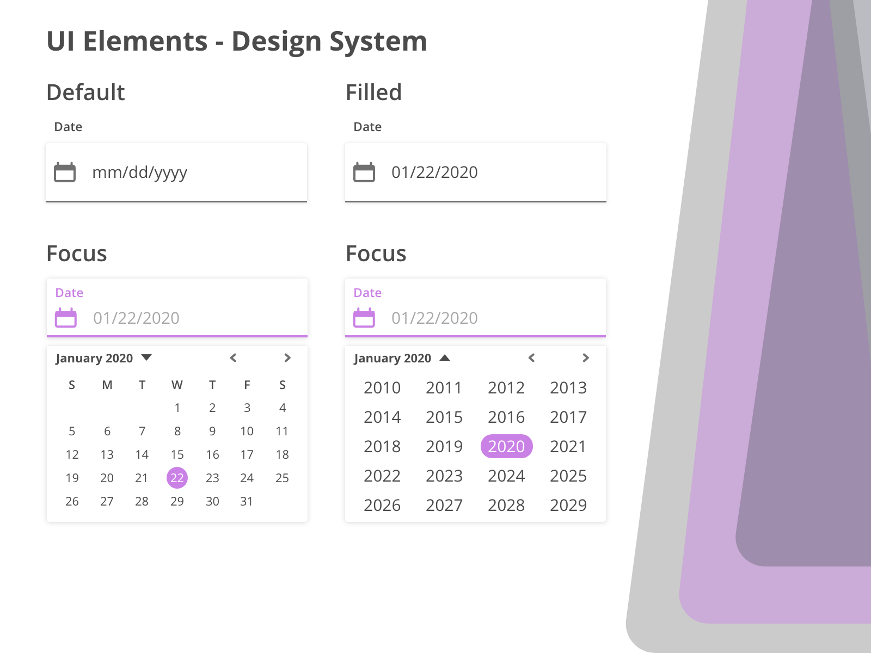Open the month dropdown on January 2020 calendar
Image resolution: width=871 pixels, height=653 pixels.
[147, 358]
